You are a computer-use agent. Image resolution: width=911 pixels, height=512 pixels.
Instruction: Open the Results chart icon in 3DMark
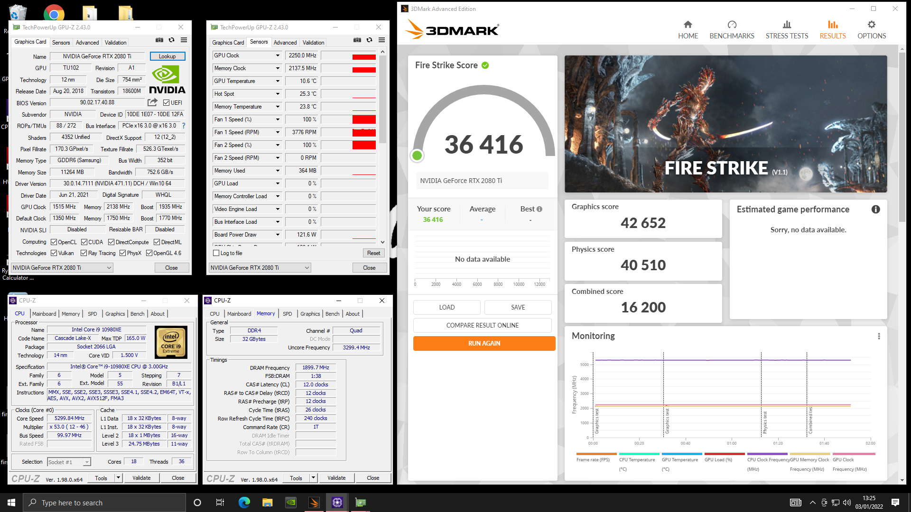tap(833, 25)
